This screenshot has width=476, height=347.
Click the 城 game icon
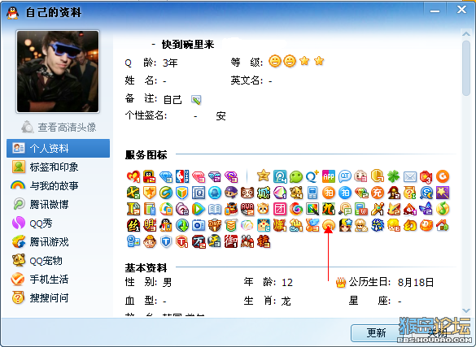[264, 193]
